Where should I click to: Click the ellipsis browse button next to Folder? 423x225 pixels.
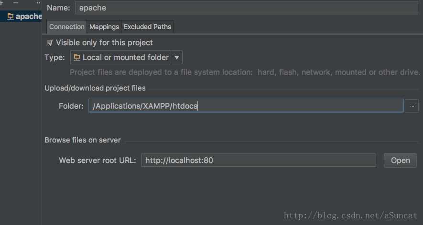(412, 106)
